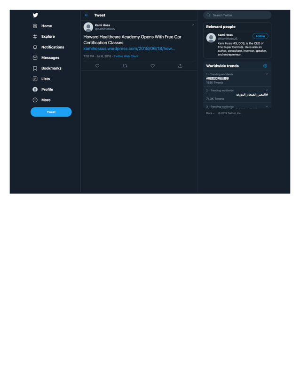This screenshot has width=300, height=389.
Task: Retweet Kami Hoss's tweet
Action: (125, 66)
